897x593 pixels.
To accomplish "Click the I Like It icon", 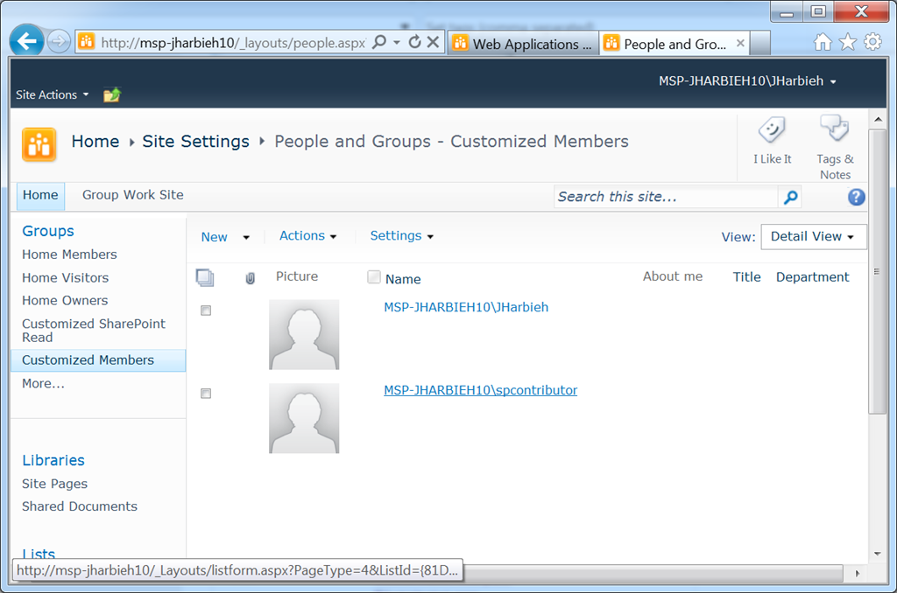I will coord(772,132).
